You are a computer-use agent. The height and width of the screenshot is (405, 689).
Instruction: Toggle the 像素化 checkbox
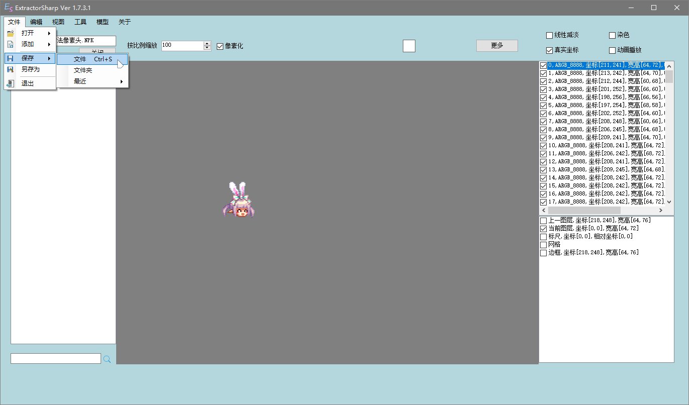[220, 46]
